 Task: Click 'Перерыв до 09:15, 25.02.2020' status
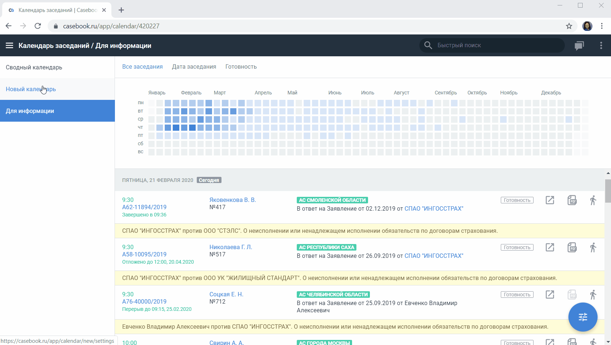157,309
